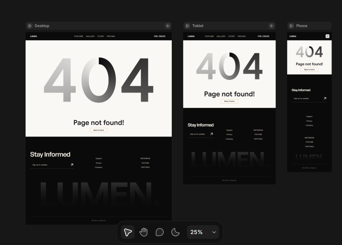Click INSTAGRAM link in Tablet footer

coord(258,130)
